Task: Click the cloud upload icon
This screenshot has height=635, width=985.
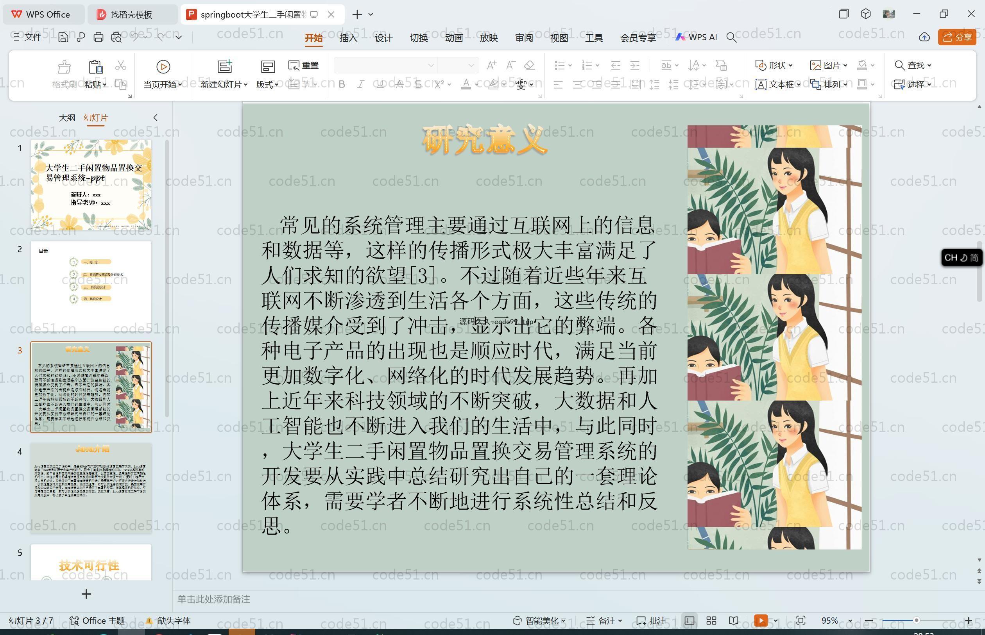Action: tap(924, 37)
